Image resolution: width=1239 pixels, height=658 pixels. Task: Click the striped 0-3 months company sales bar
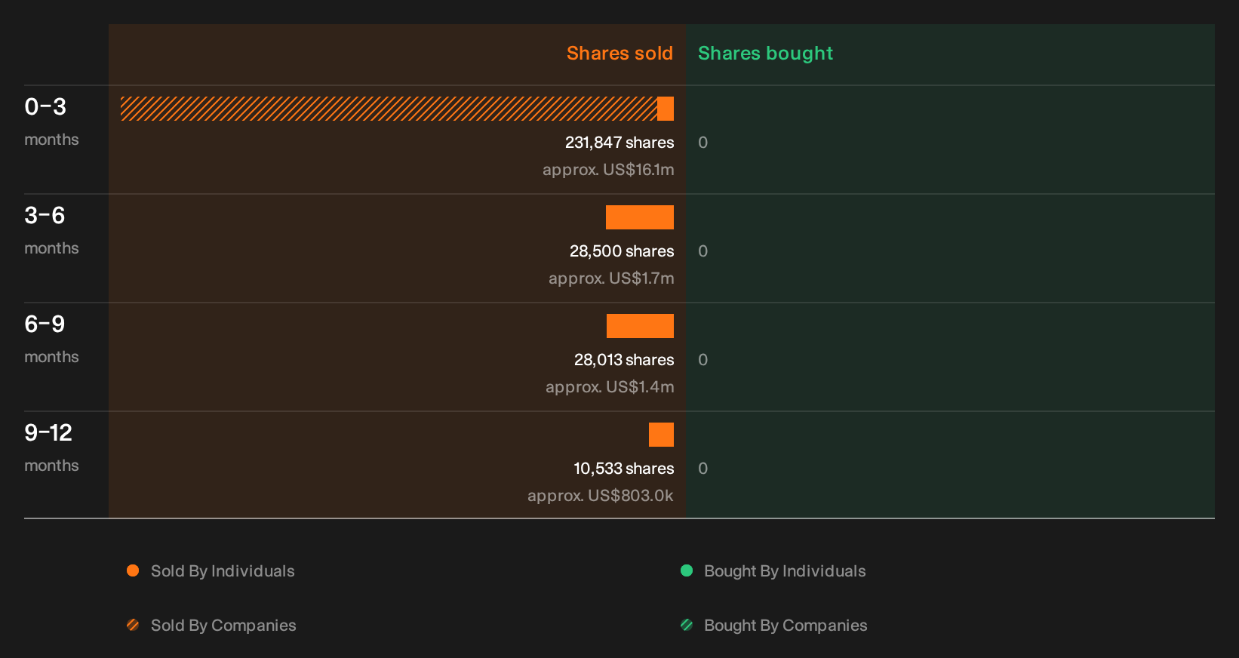tap(389, 109)
